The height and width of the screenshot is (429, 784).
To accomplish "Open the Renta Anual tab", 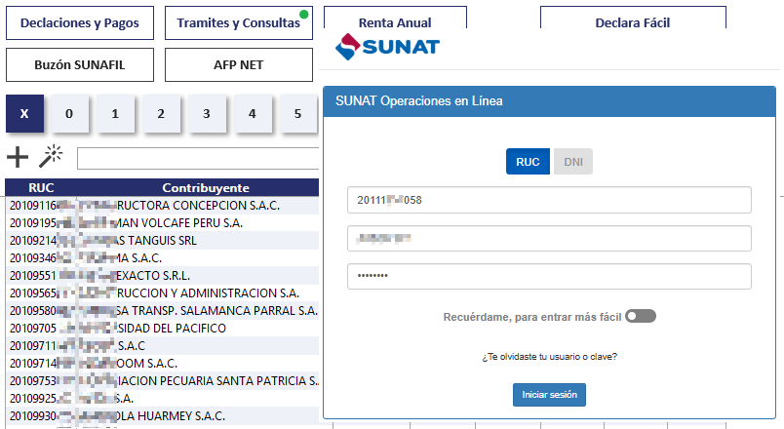I will pos(395,18).
